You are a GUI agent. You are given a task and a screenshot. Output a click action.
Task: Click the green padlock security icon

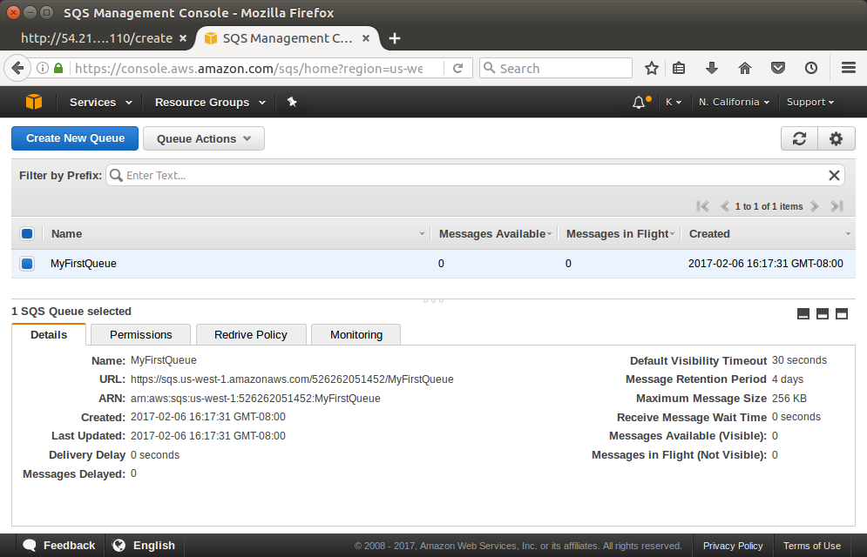(x=58, y=69)
